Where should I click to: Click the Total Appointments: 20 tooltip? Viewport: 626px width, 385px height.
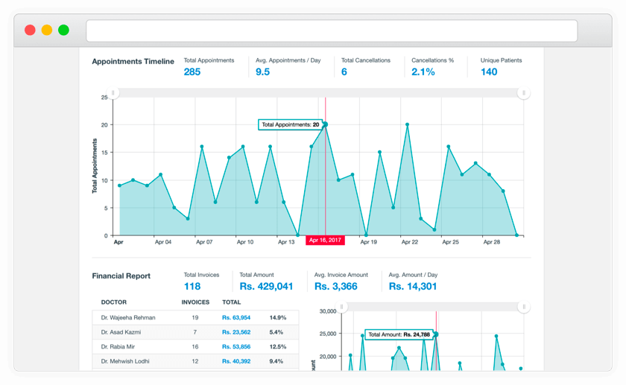point(290,124)
